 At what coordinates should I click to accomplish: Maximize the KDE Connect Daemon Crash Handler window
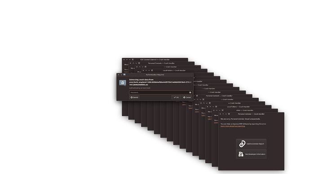click(127, 60)
